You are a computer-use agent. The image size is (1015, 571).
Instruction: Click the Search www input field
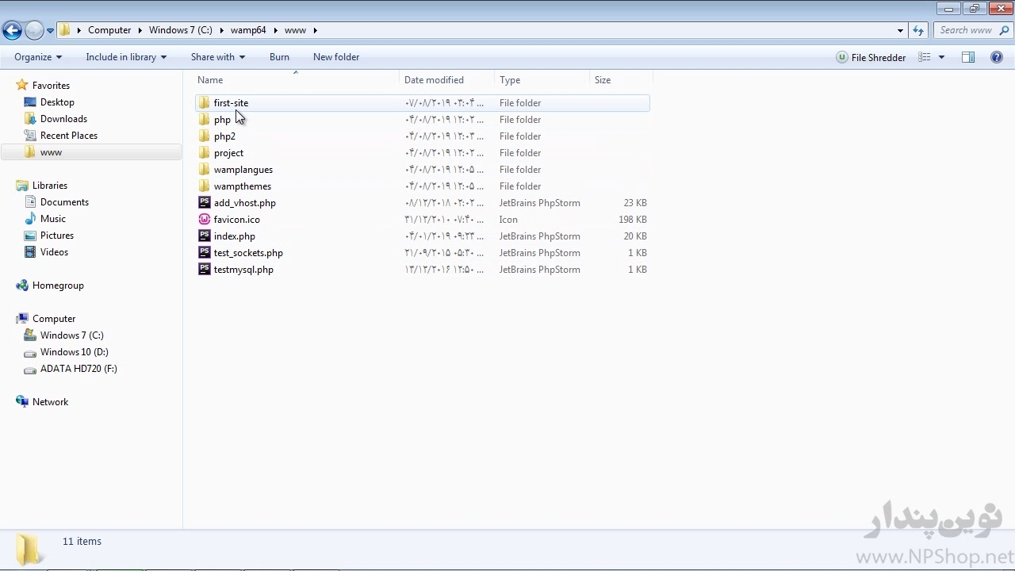tap(965, 30)
